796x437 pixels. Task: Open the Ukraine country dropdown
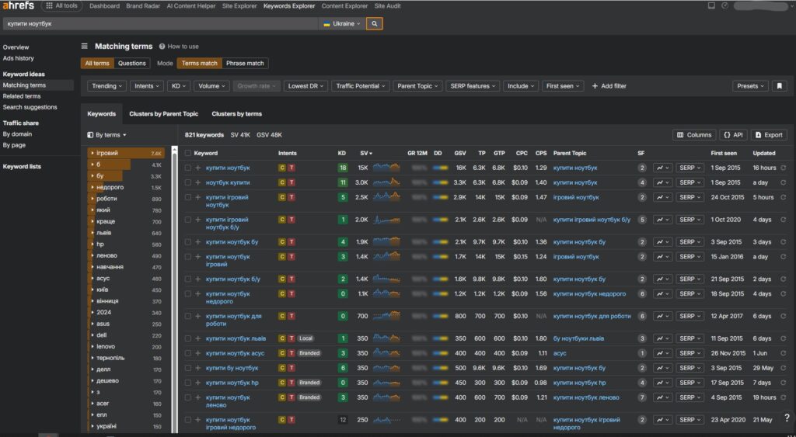(x=341, y=24)
